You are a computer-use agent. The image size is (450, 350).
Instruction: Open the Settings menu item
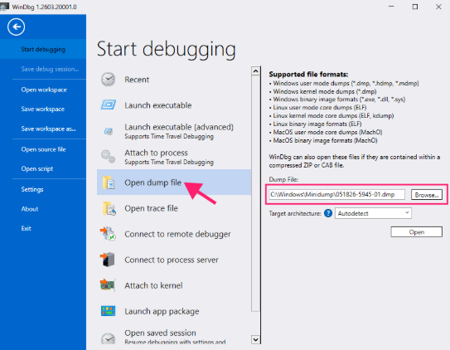click(32, 189)
